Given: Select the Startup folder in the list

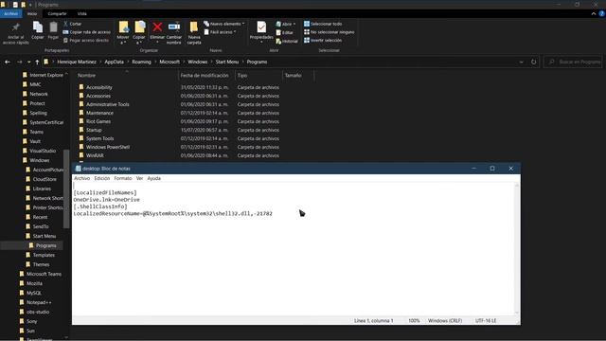Looking at the screenshot, I should point(94,130).
